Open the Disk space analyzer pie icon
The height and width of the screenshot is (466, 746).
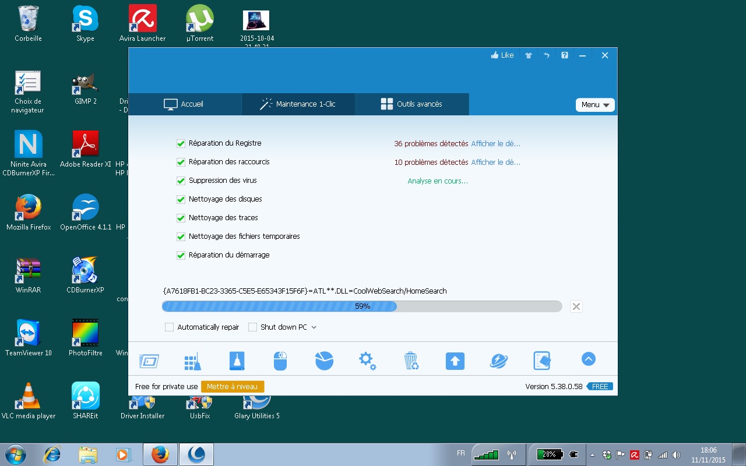pyautogui.click(x=324, y=361)
